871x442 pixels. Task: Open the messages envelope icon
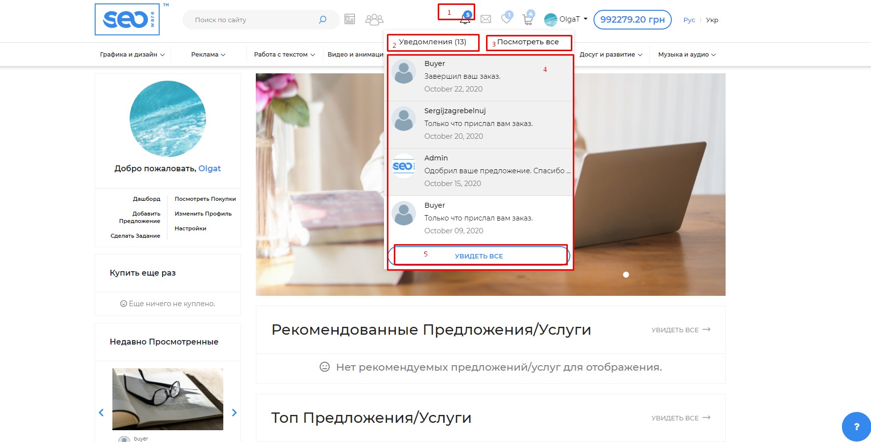[x=486, y=19]
